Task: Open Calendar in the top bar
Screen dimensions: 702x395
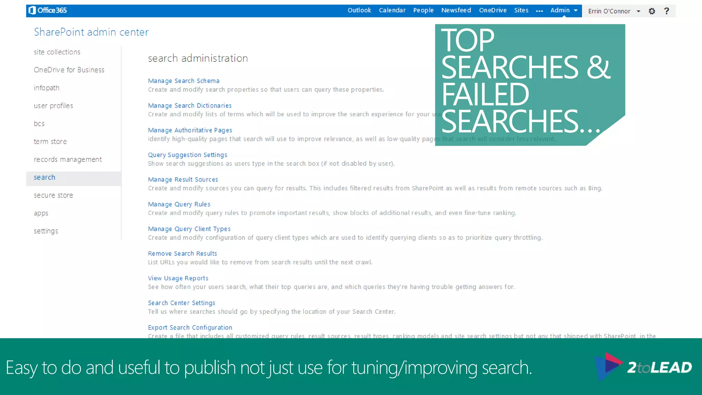Action: tap(392, 10)
